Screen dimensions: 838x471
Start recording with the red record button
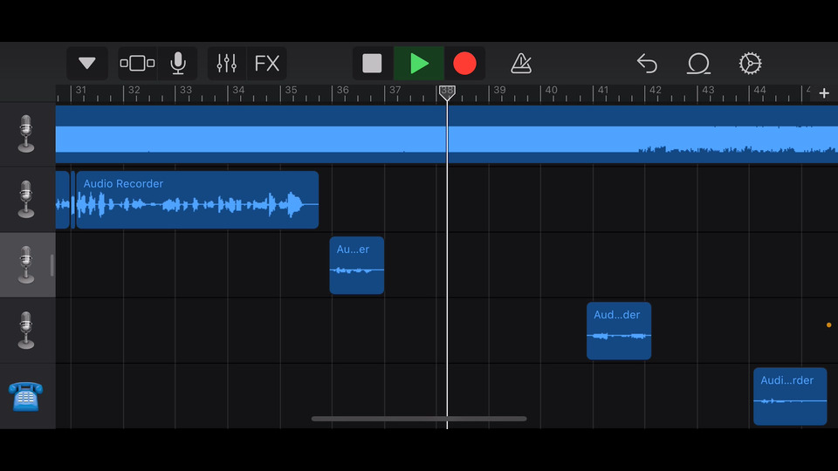464,64
